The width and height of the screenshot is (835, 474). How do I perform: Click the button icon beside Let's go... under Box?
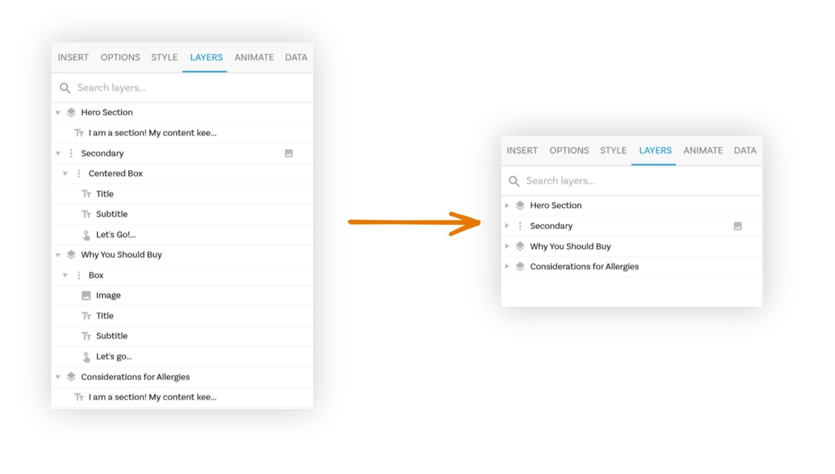(86, 357)
